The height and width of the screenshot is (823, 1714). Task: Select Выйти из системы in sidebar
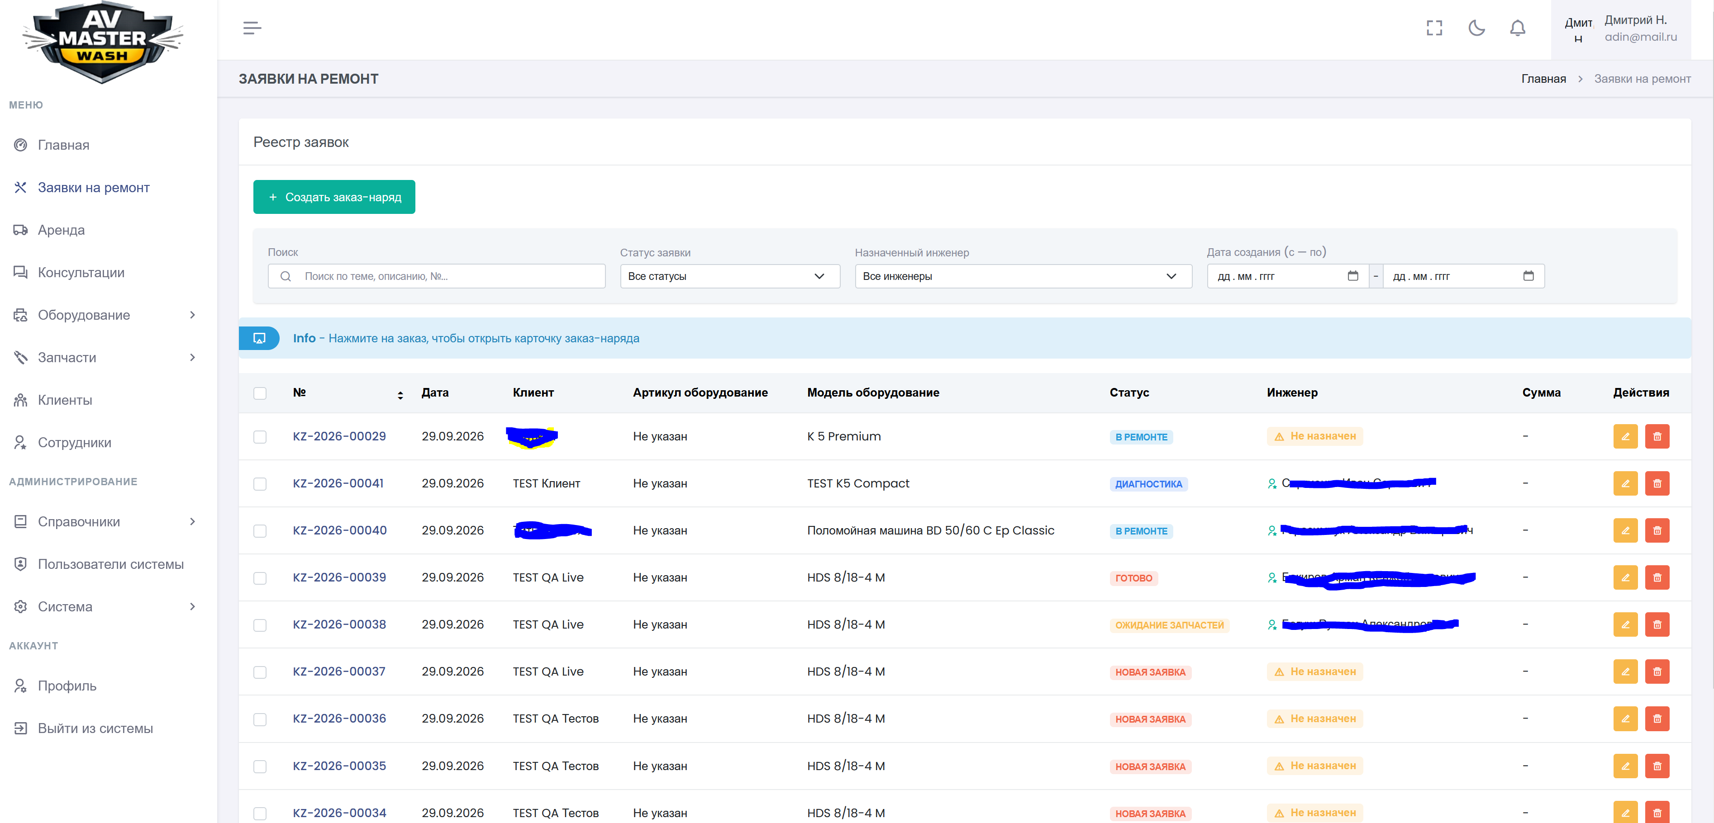tap(95, 728)
